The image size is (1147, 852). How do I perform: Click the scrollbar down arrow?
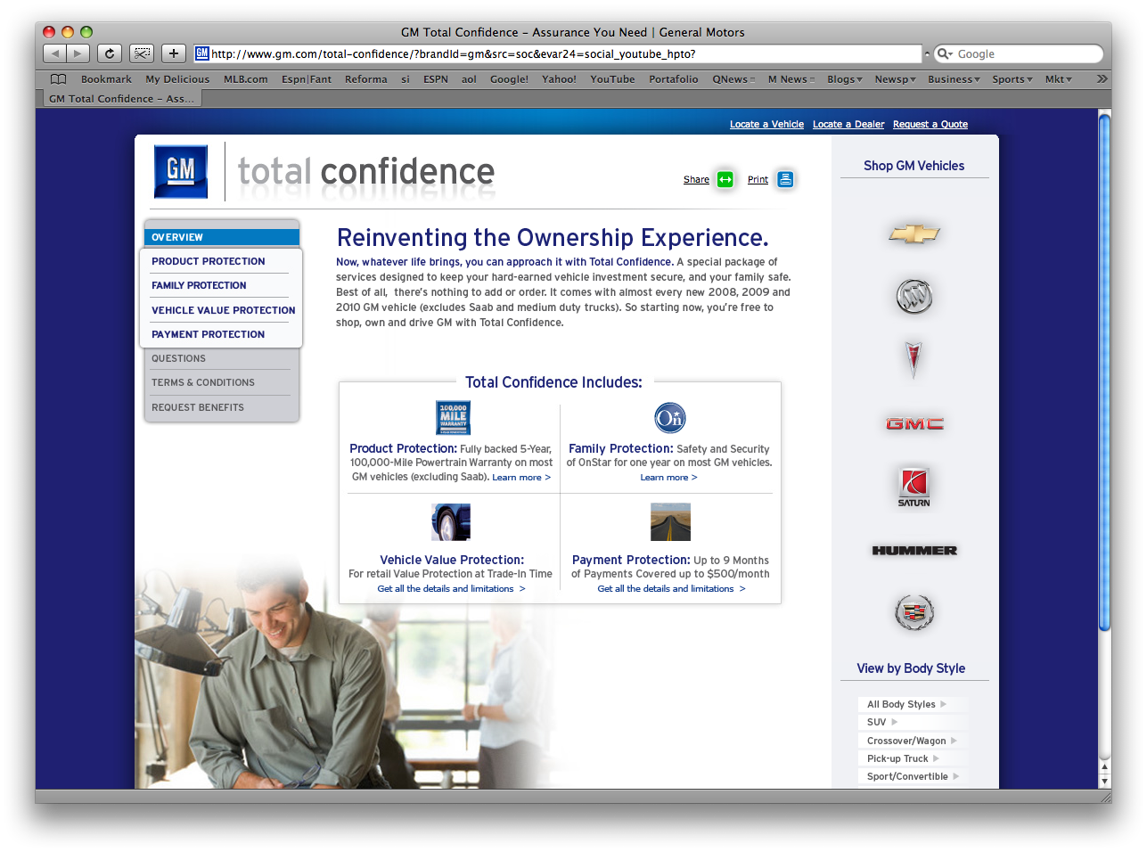click(1105, 781)
